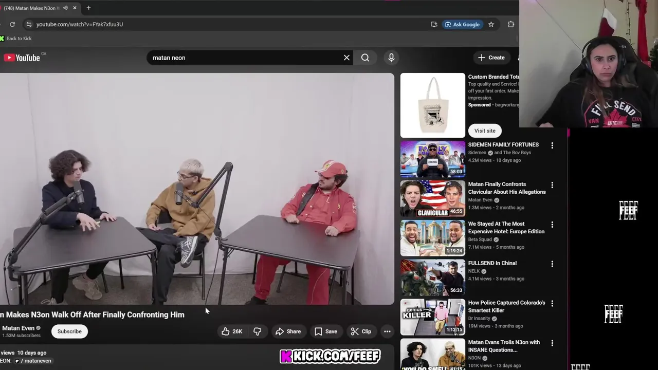The width and height of the screenshot is (658, 370).
Task: Click the 'Beta Squad' channel name
Action: 480,239
